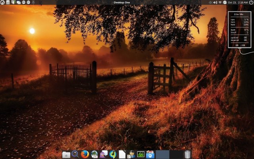Click the 'cpu' row in system widget
This screenshot has width=254, height=159.
coord(240,19)
